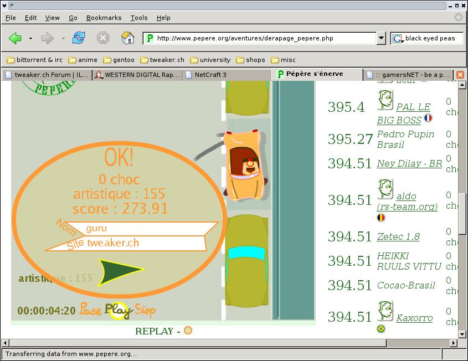The height and width of the screenshot is (361, 468).
Task: Open the Ney Dilay - BR link
Action: click(x=409, y=163)
